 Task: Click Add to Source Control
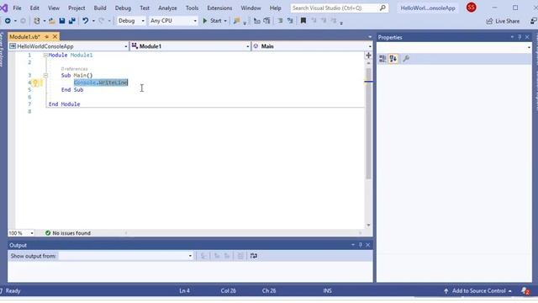point(478,291)
